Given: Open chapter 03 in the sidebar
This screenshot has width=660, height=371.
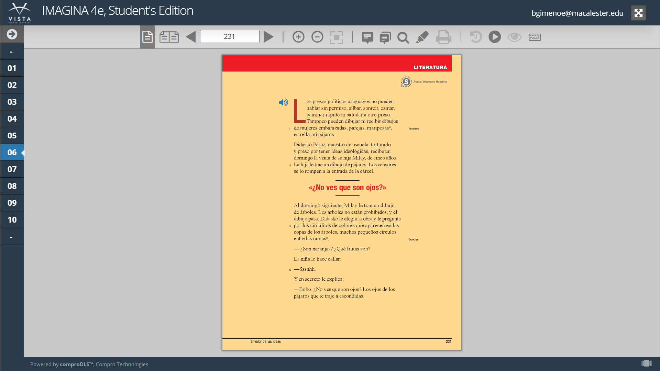Looking at the screenshot, I should (12, 102).
